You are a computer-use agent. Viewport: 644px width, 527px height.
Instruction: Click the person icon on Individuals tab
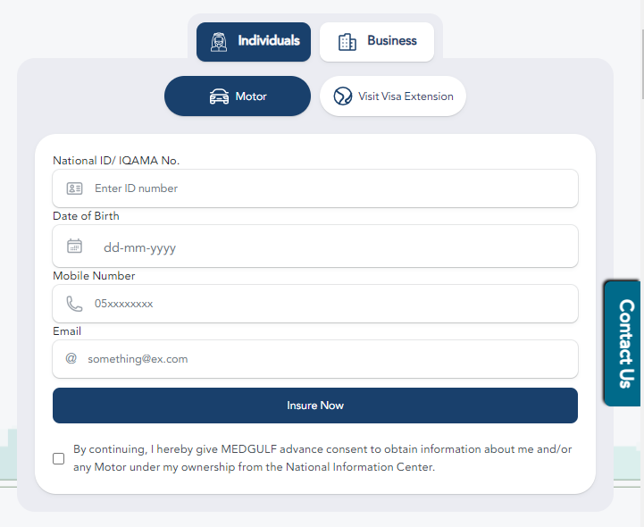pyautogui.click(x=219, y=42)
